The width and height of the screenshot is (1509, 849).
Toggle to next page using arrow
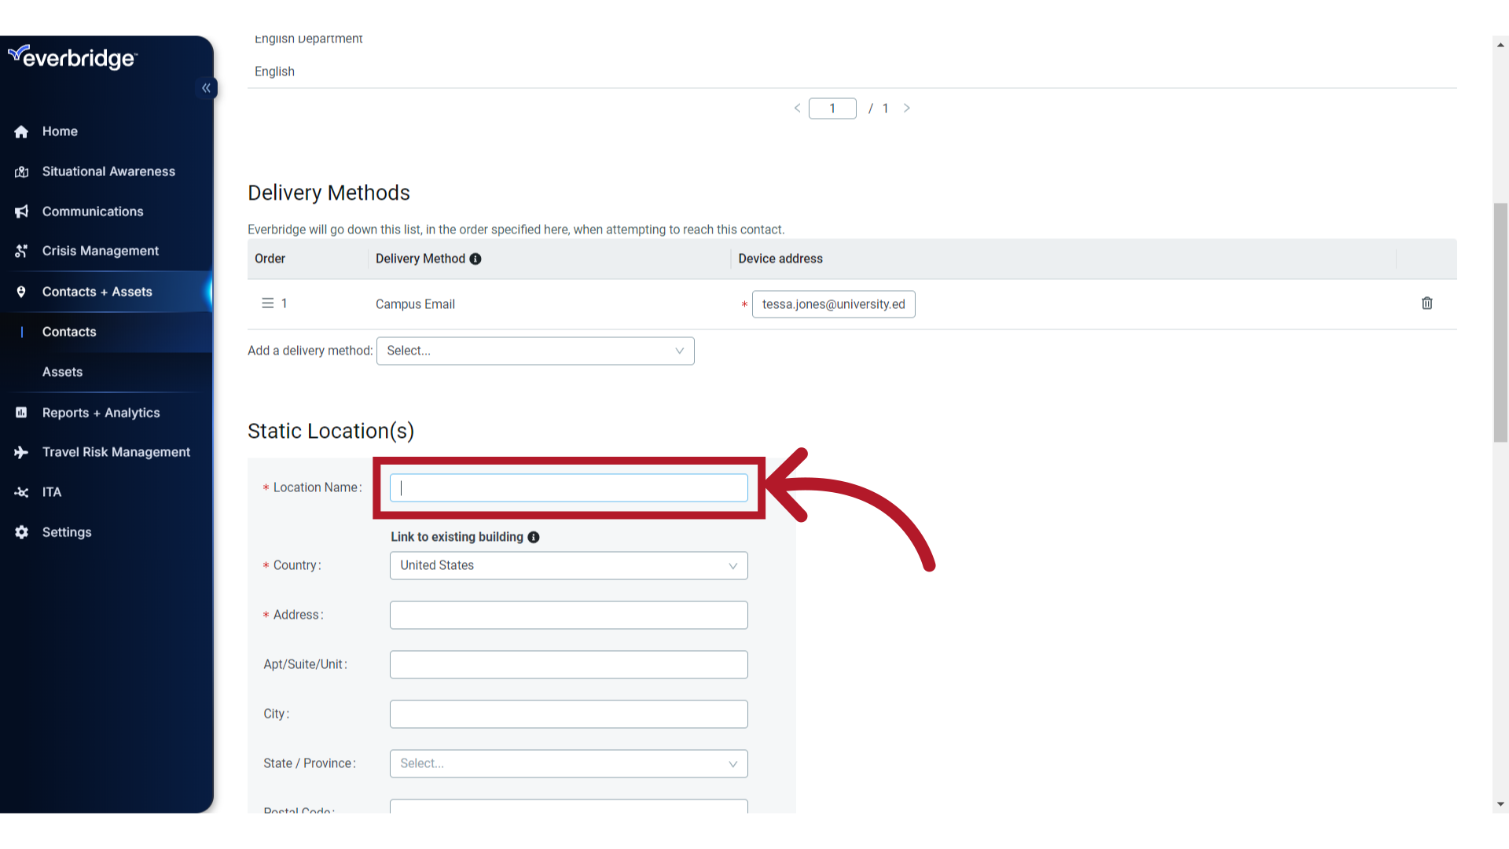(x=907, y=108)
